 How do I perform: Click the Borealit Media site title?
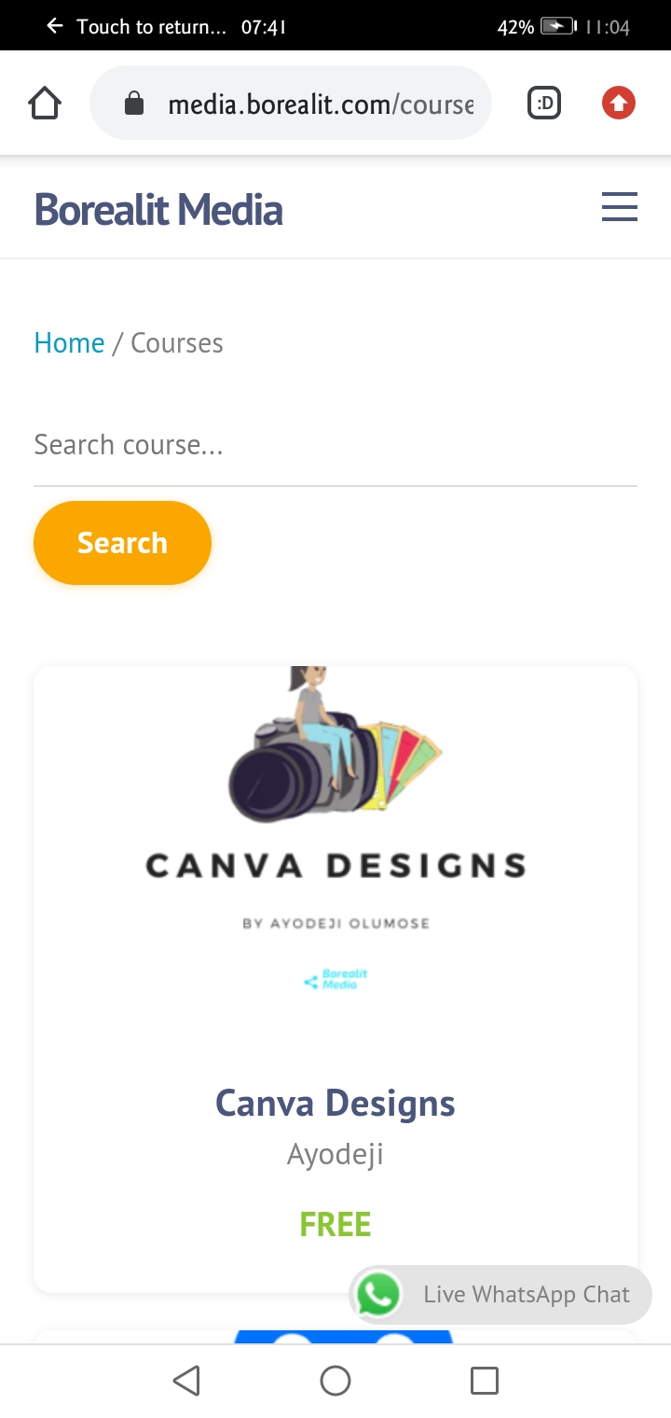tap(158, 210)
